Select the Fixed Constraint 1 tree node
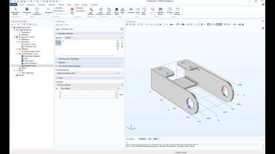Image resolution: width=275 pixels, height=154 pixels. point(31,63)
